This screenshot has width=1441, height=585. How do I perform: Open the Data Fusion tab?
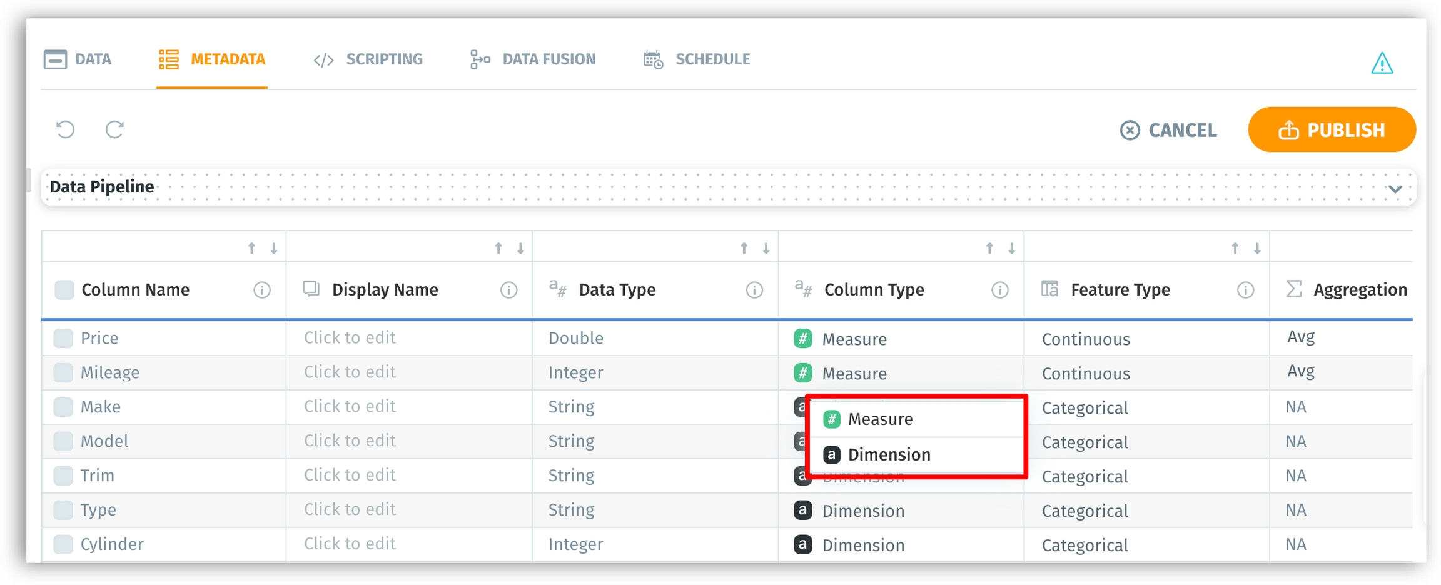click(x=533, y=59)
